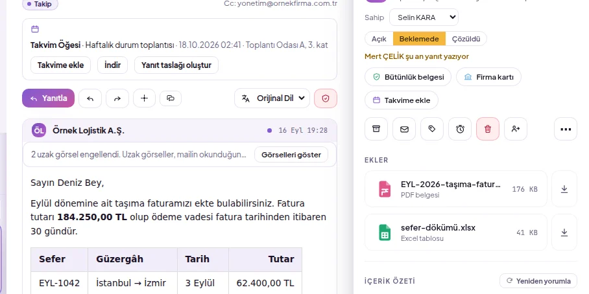Screen dimensions: 589x294
Task: Click the chat bubbles icon button
Action: coord(171,98)
